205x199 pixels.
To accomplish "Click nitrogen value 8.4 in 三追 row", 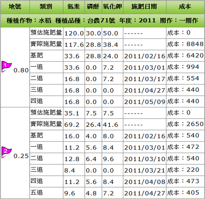I will (70, 171).
